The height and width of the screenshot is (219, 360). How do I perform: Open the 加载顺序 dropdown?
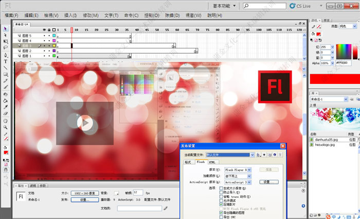click(x=249, y=176)
